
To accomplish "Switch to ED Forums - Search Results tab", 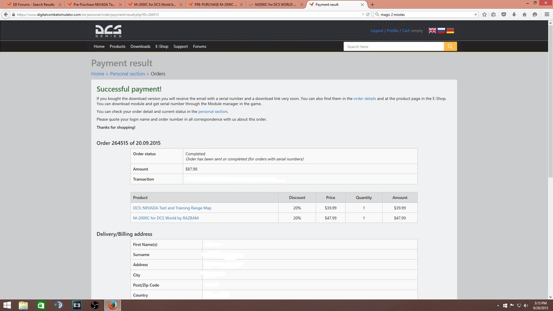I will coord(34,4).
